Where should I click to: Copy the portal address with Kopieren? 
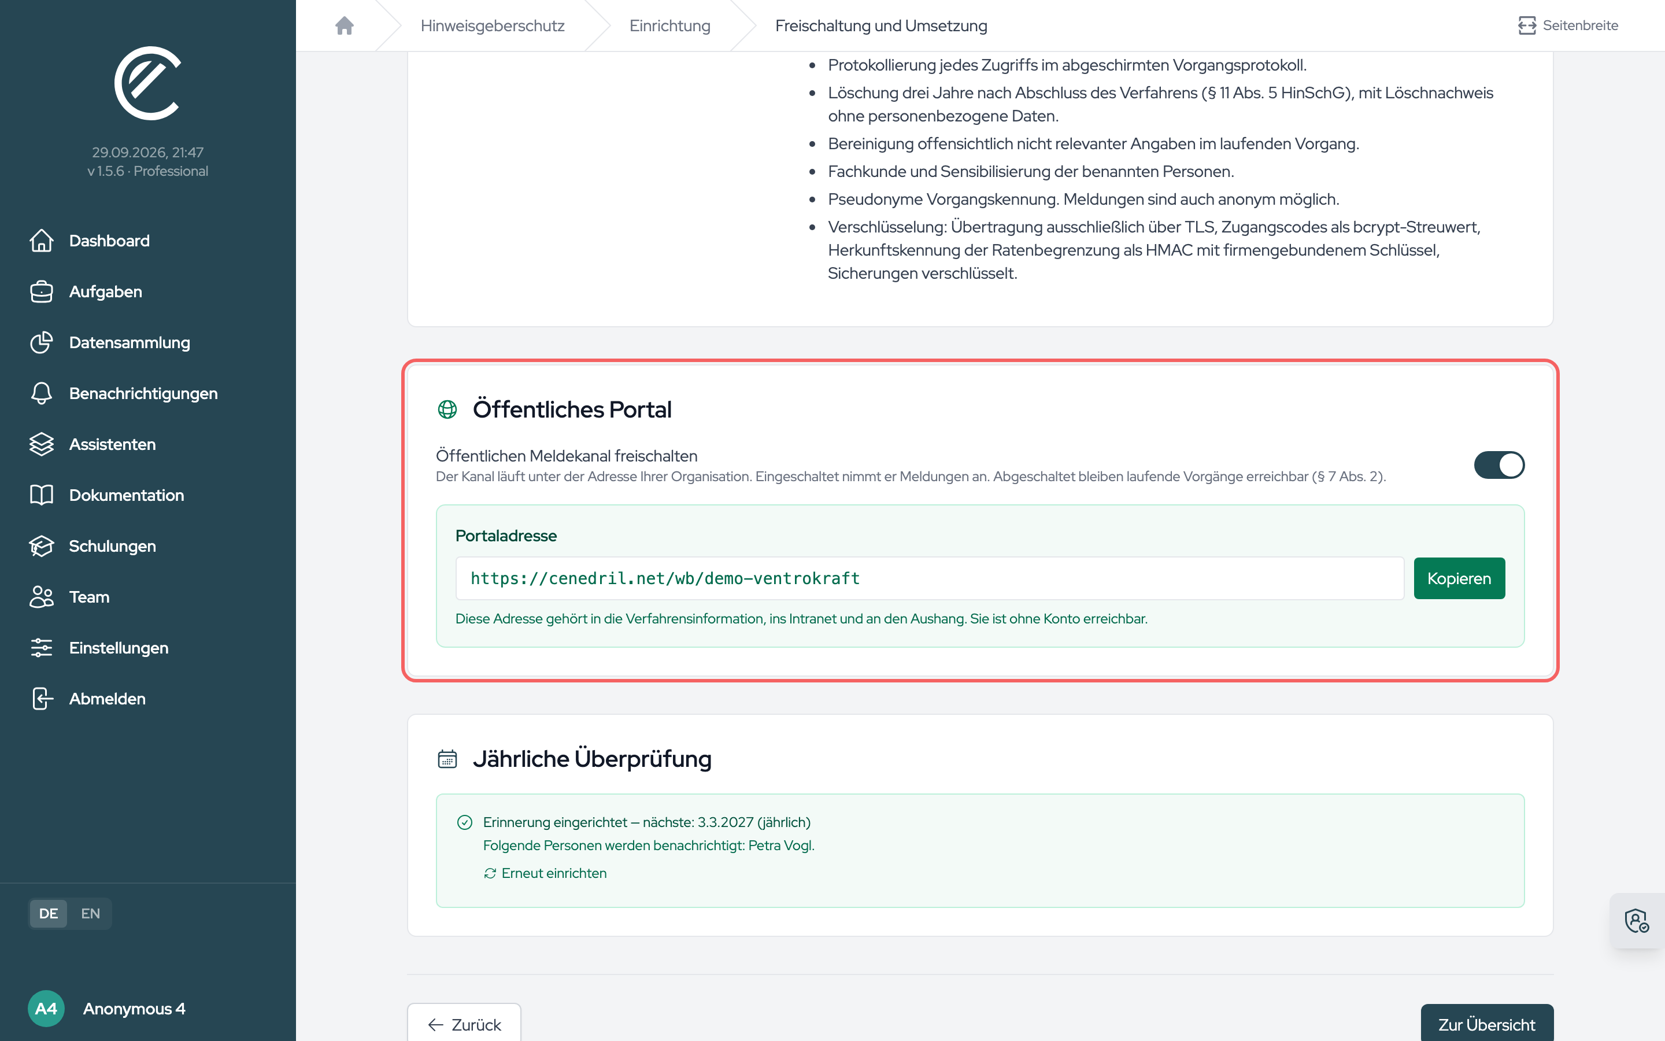(1459, 578)
